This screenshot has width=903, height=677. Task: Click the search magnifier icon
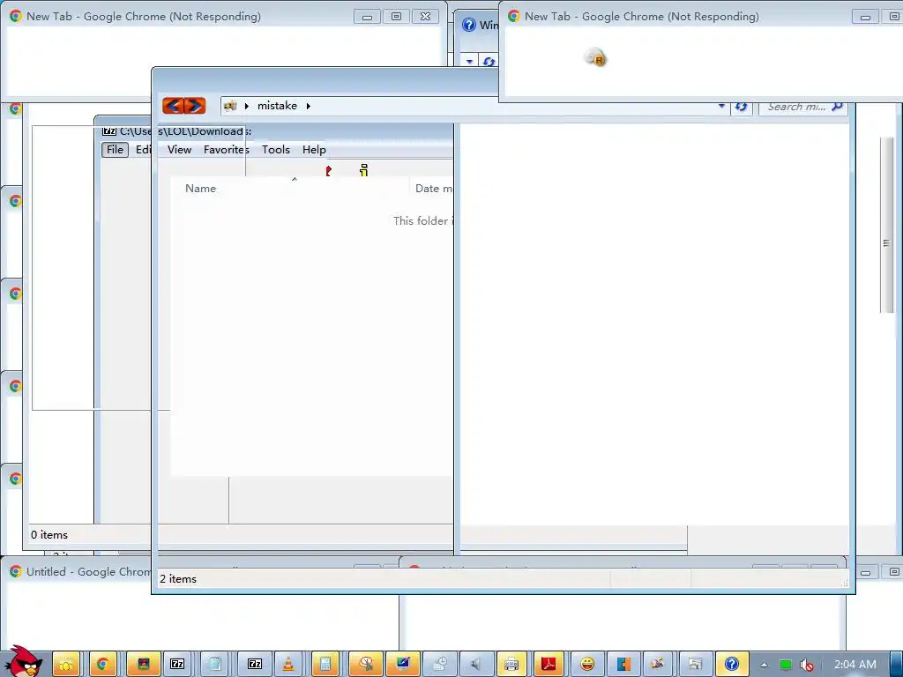(x=838, y=106)
